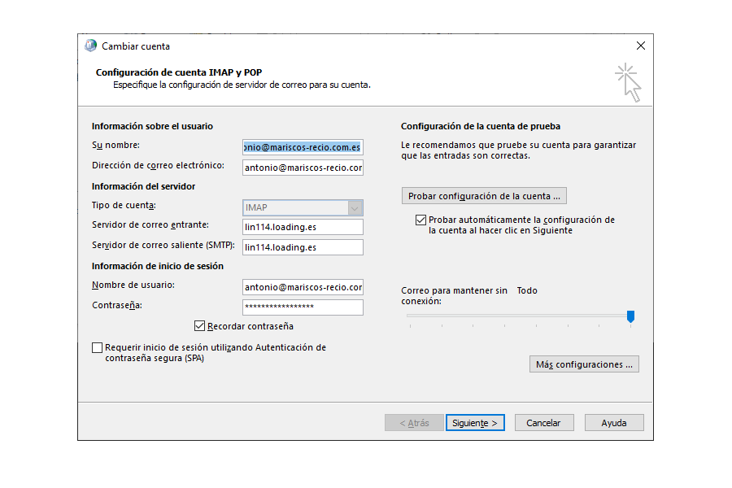Open the Tipo de cuenta dropdown arrow
Screen dimensions: 732x488
pyautogui.click(x=355, y=208)
